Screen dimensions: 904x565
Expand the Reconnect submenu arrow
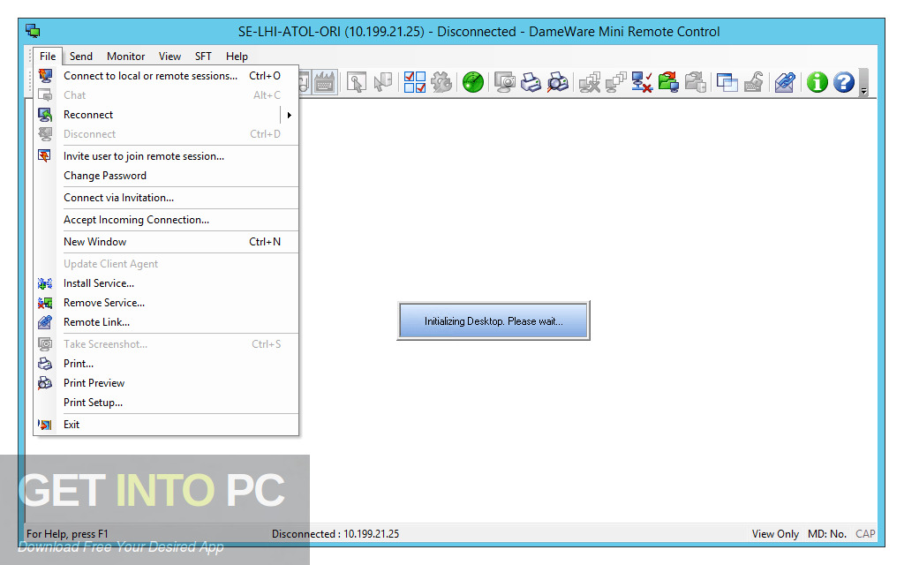tap(290, 114)
